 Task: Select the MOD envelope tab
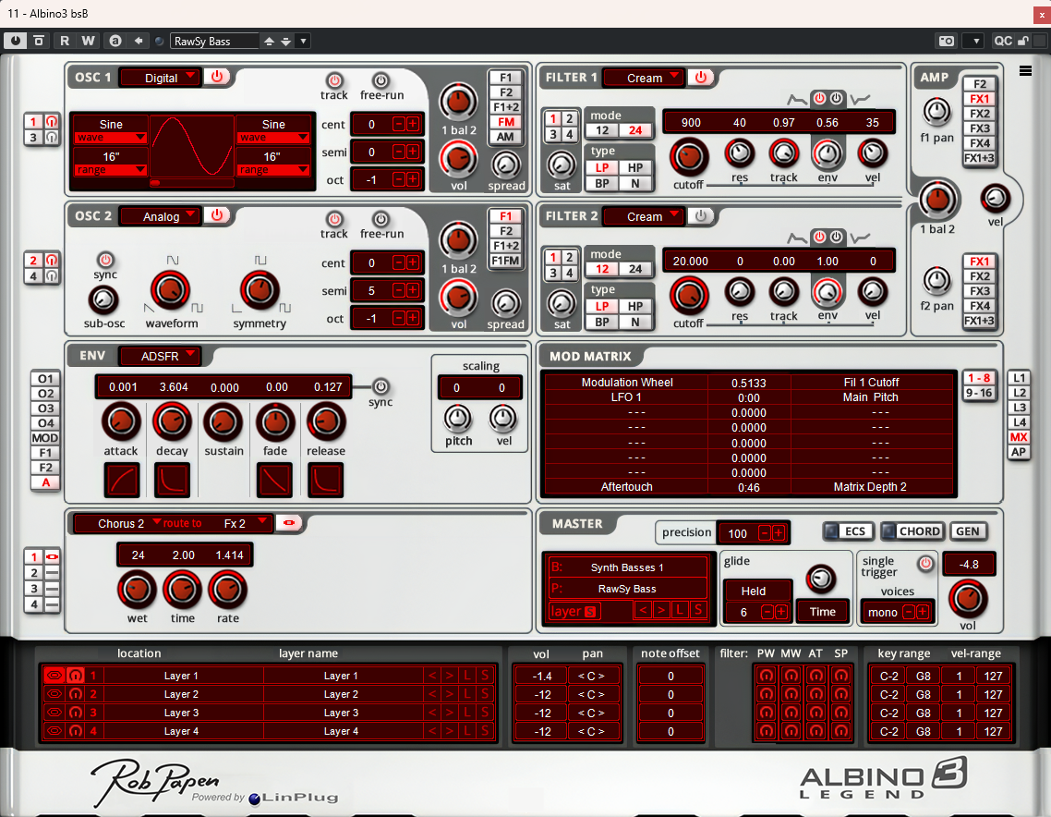click(44, 438)
